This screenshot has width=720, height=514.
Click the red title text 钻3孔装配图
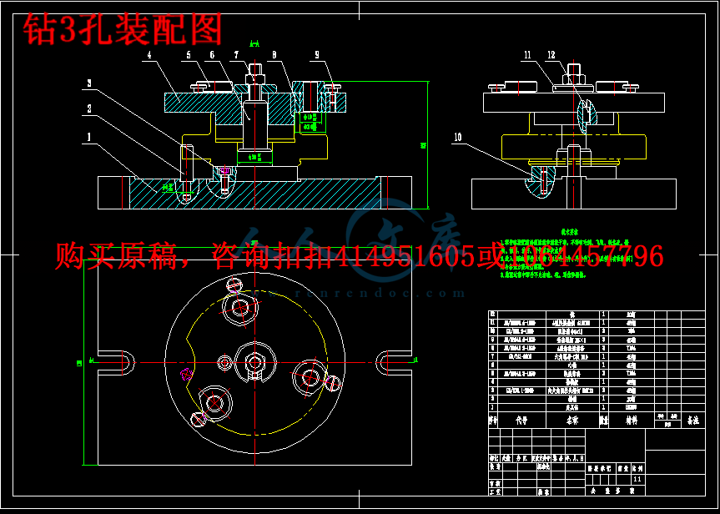[123, 28]
